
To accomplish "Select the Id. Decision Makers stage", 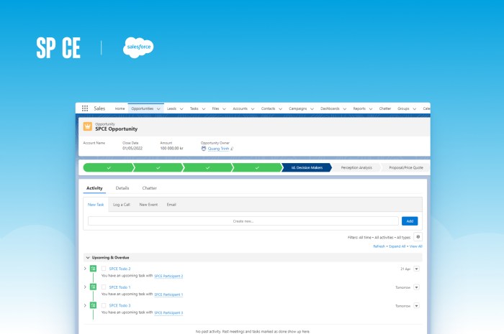I will click(x=307, y=167).
